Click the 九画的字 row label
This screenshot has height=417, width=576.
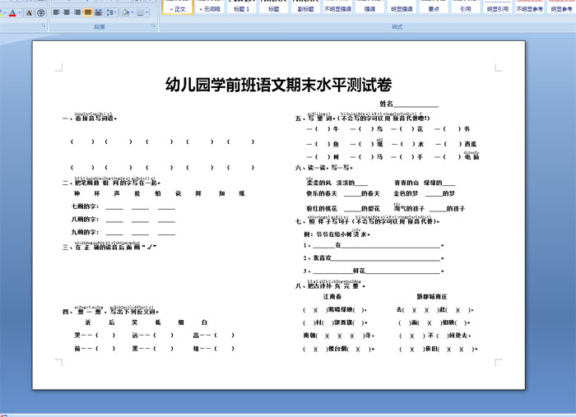[x=86, y=232]
